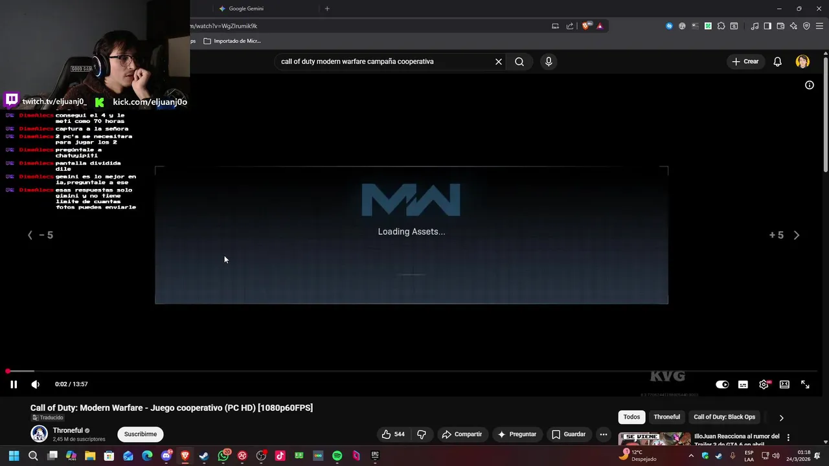Open the browser hamburger main menu
Viewport: 829px width, 466px height.
819,26
